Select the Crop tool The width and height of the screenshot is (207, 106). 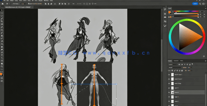[2, 21]
